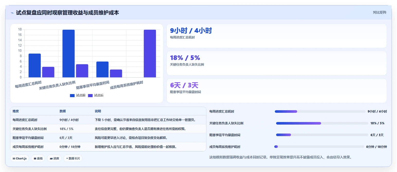Image resolution: width=397 pixels, height=172 pixels.
Task: Click the purple bar for 每周进度汇总耗时
Action: pyautogui.click(x=48, y=72)
